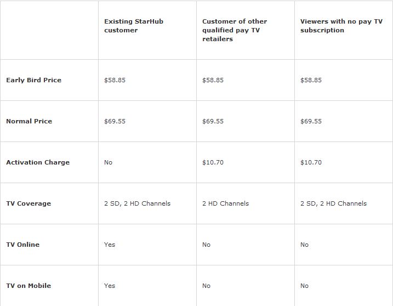The width and height of the screenshot is (393, 306).
Task: Select TV on Mobile 'Yes' cell
Action: point(110,286)
